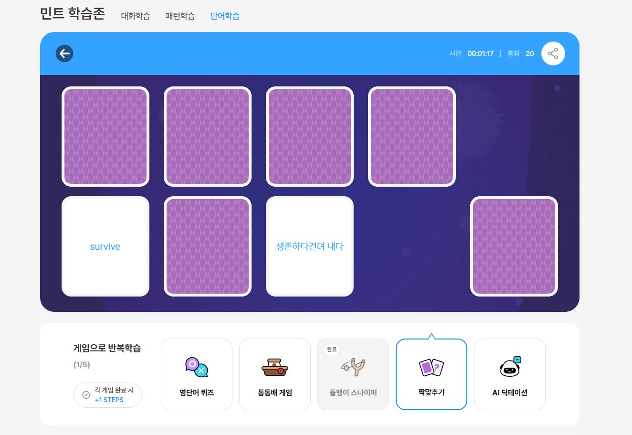Select the 단어학습 tab
632x435 pixels.
point(225,16)
